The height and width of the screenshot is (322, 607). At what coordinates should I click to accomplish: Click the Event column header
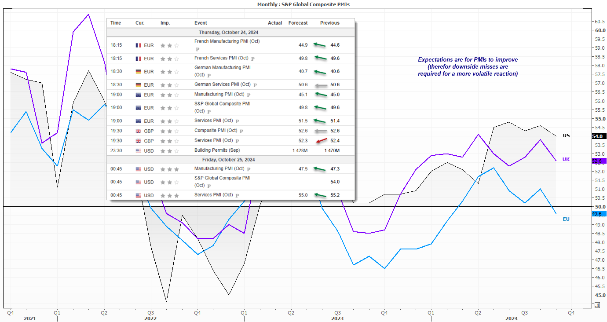pyautogui.click(x=201, y=23)
